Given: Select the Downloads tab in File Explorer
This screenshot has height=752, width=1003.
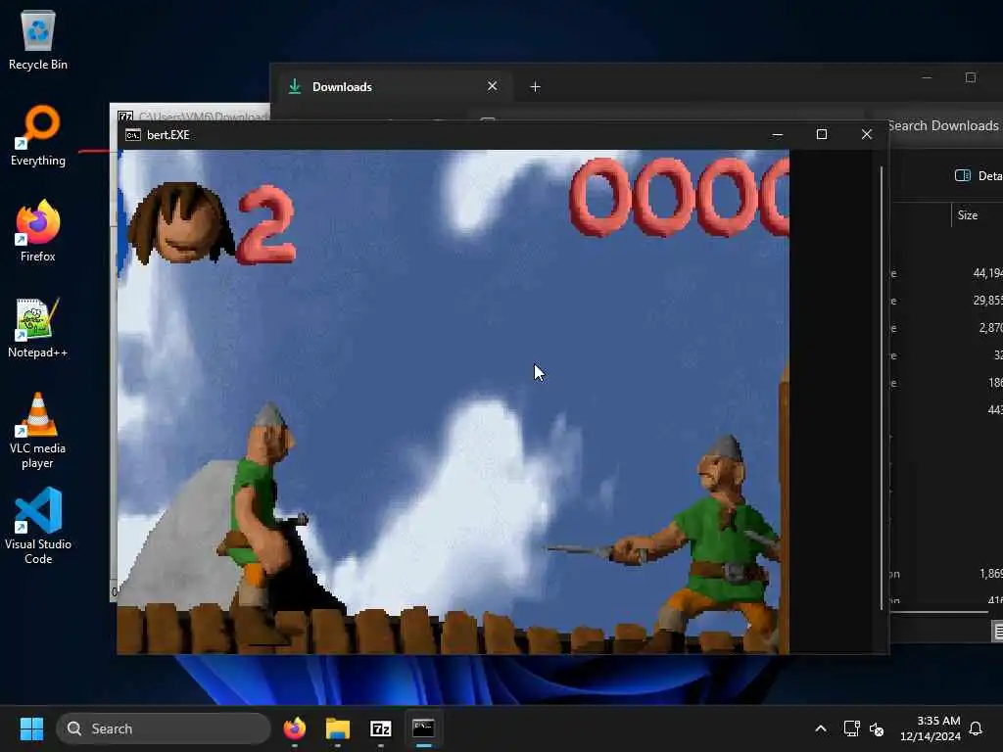Looking at the screenshot, I should pos(394,87).
